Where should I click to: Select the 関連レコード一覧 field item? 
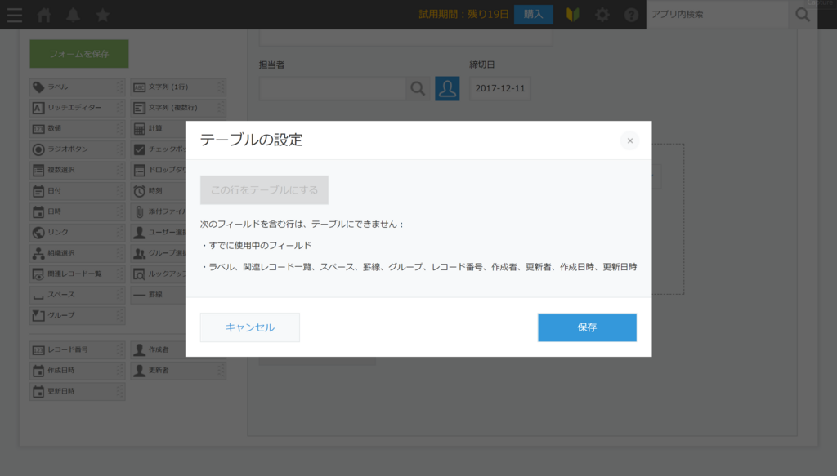click(78, 274)
